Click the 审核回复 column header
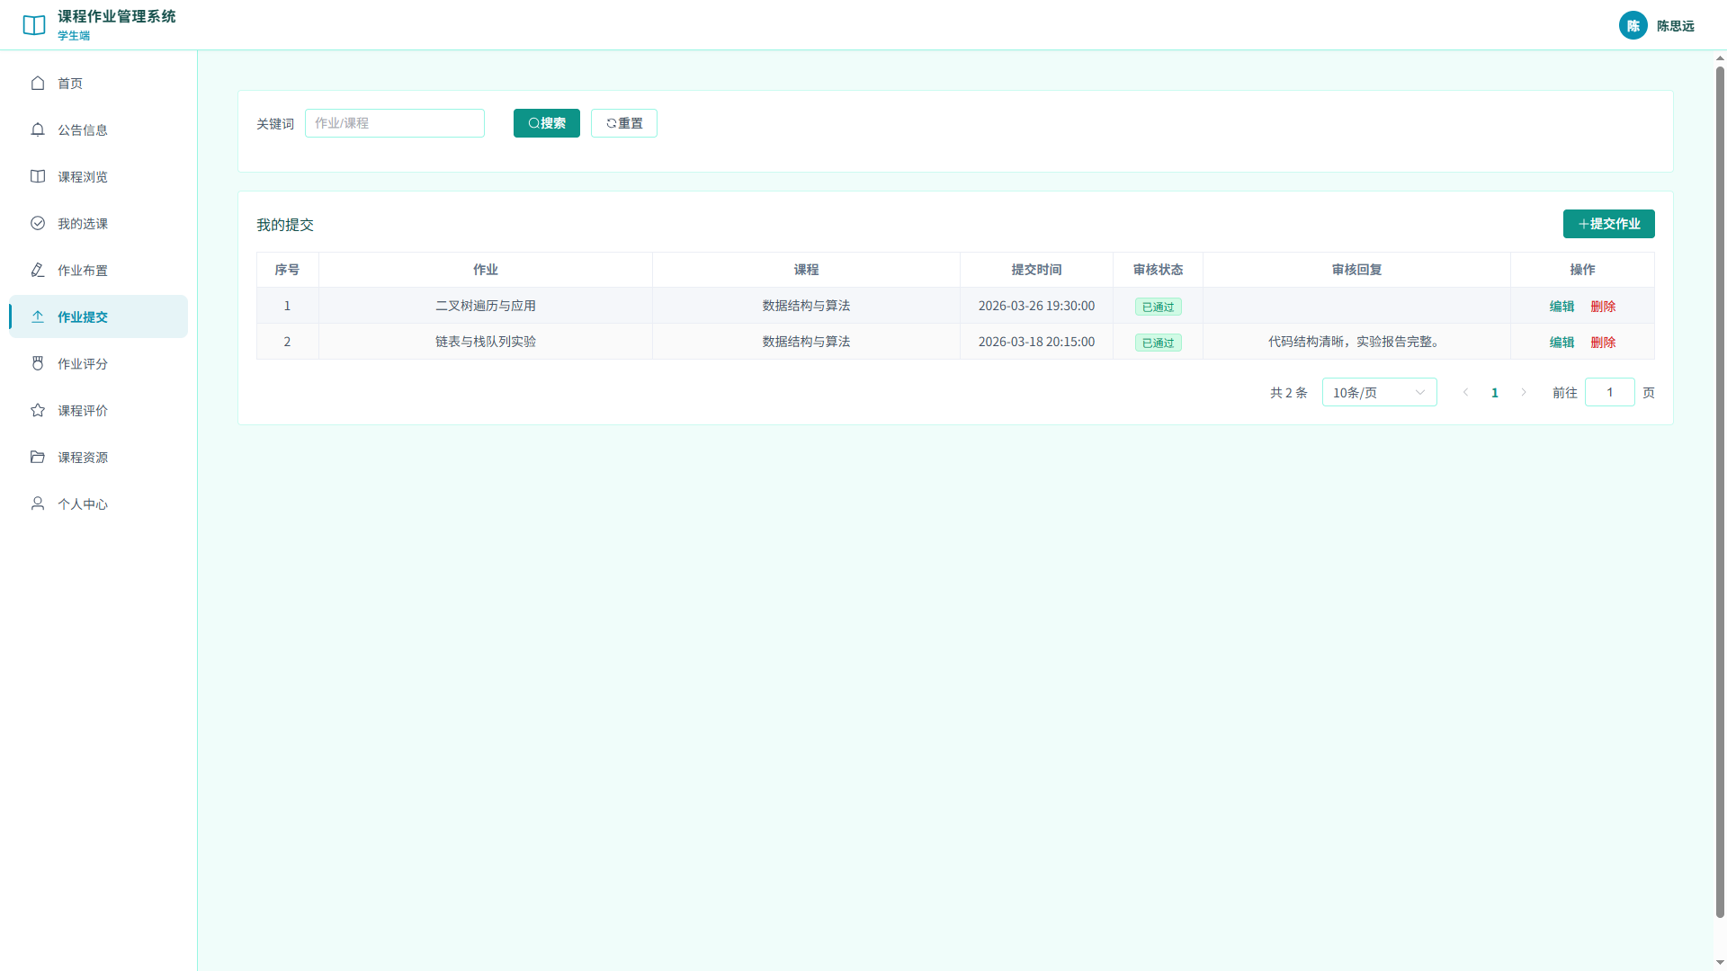The width and height of the screenshot is (1727, 971). pyautogui.click(x=1356, y=270)
